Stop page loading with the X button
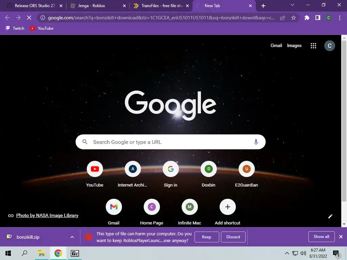 (x=29, y=18)
